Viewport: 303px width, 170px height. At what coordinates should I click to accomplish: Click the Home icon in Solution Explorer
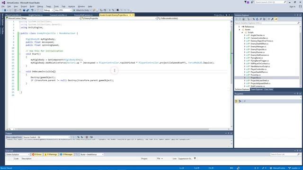243,19
